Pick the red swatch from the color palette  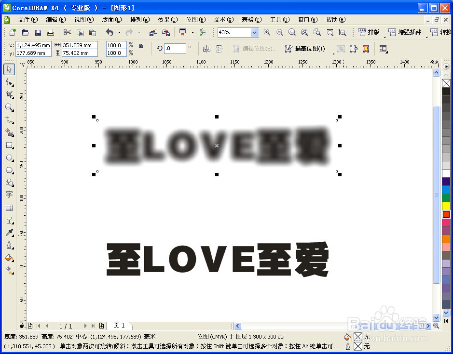click(446, 213)
